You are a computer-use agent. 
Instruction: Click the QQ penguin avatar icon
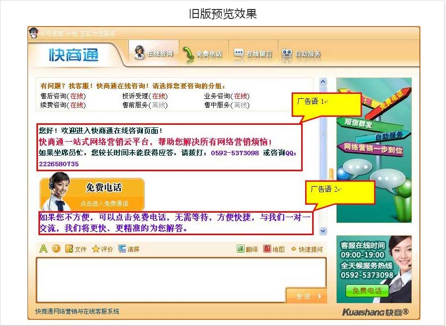tap(33, 33)
